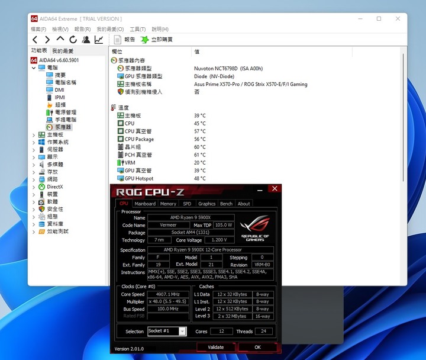Expand the 多媒體 multimedia tree node
This screenshot has height=360, width=426.
34,165
